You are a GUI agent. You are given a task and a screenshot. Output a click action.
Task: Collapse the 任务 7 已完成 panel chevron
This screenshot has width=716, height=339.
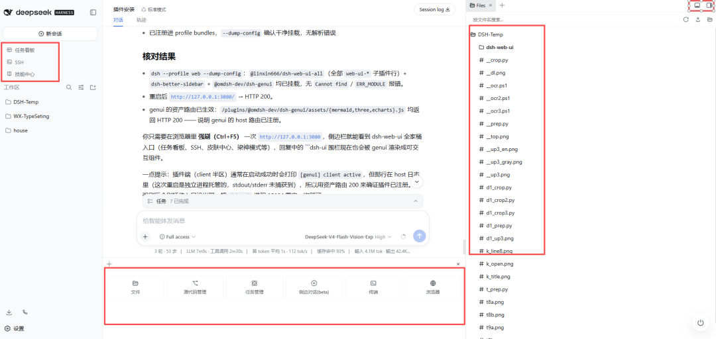pyautogui.click(x=416, y=201)
